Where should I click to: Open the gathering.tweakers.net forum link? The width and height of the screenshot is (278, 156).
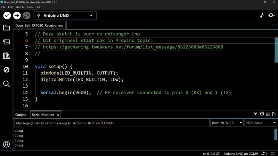coord(133,47)
